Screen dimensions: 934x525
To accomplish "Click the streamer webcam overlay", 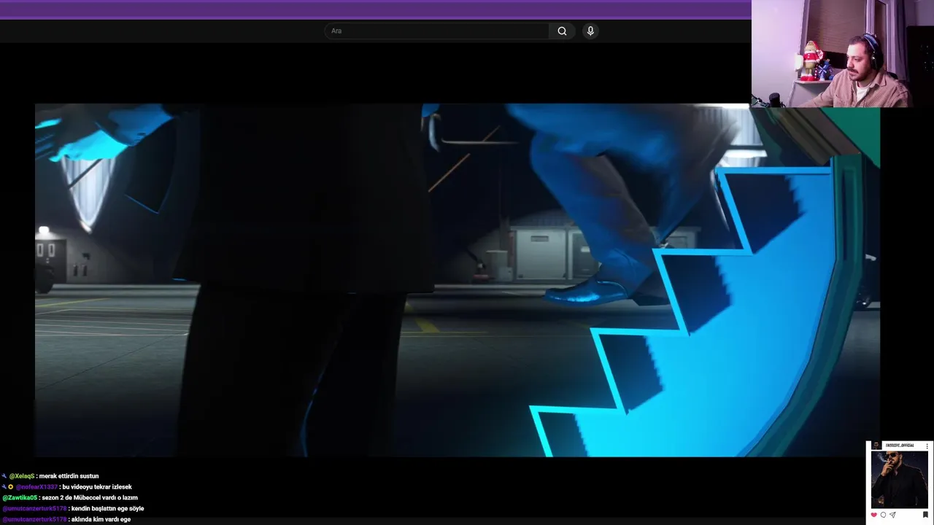I will point(842,53).
